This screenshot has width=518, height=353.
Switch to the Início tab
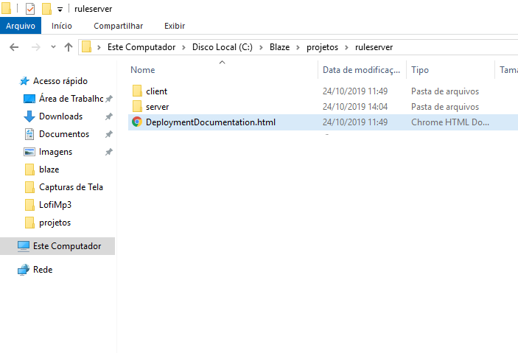point(61,26)
